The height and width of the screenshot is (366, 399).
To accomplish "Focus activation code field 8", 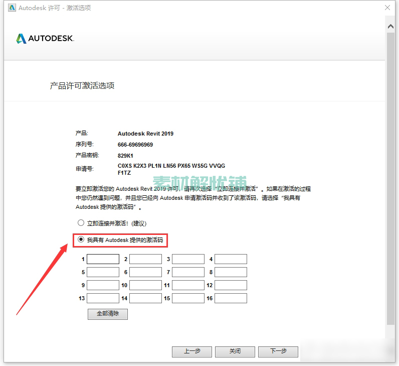I will click(x=231, y=272).
